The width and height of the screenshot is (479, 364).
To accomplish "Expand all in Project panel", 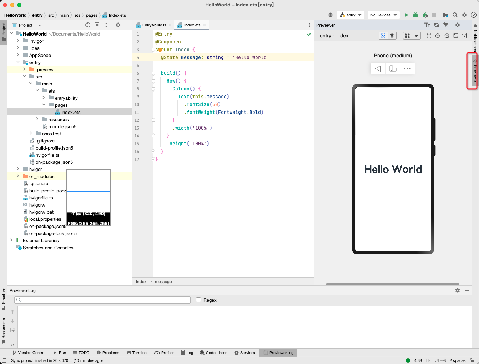I will click(97, 25).
